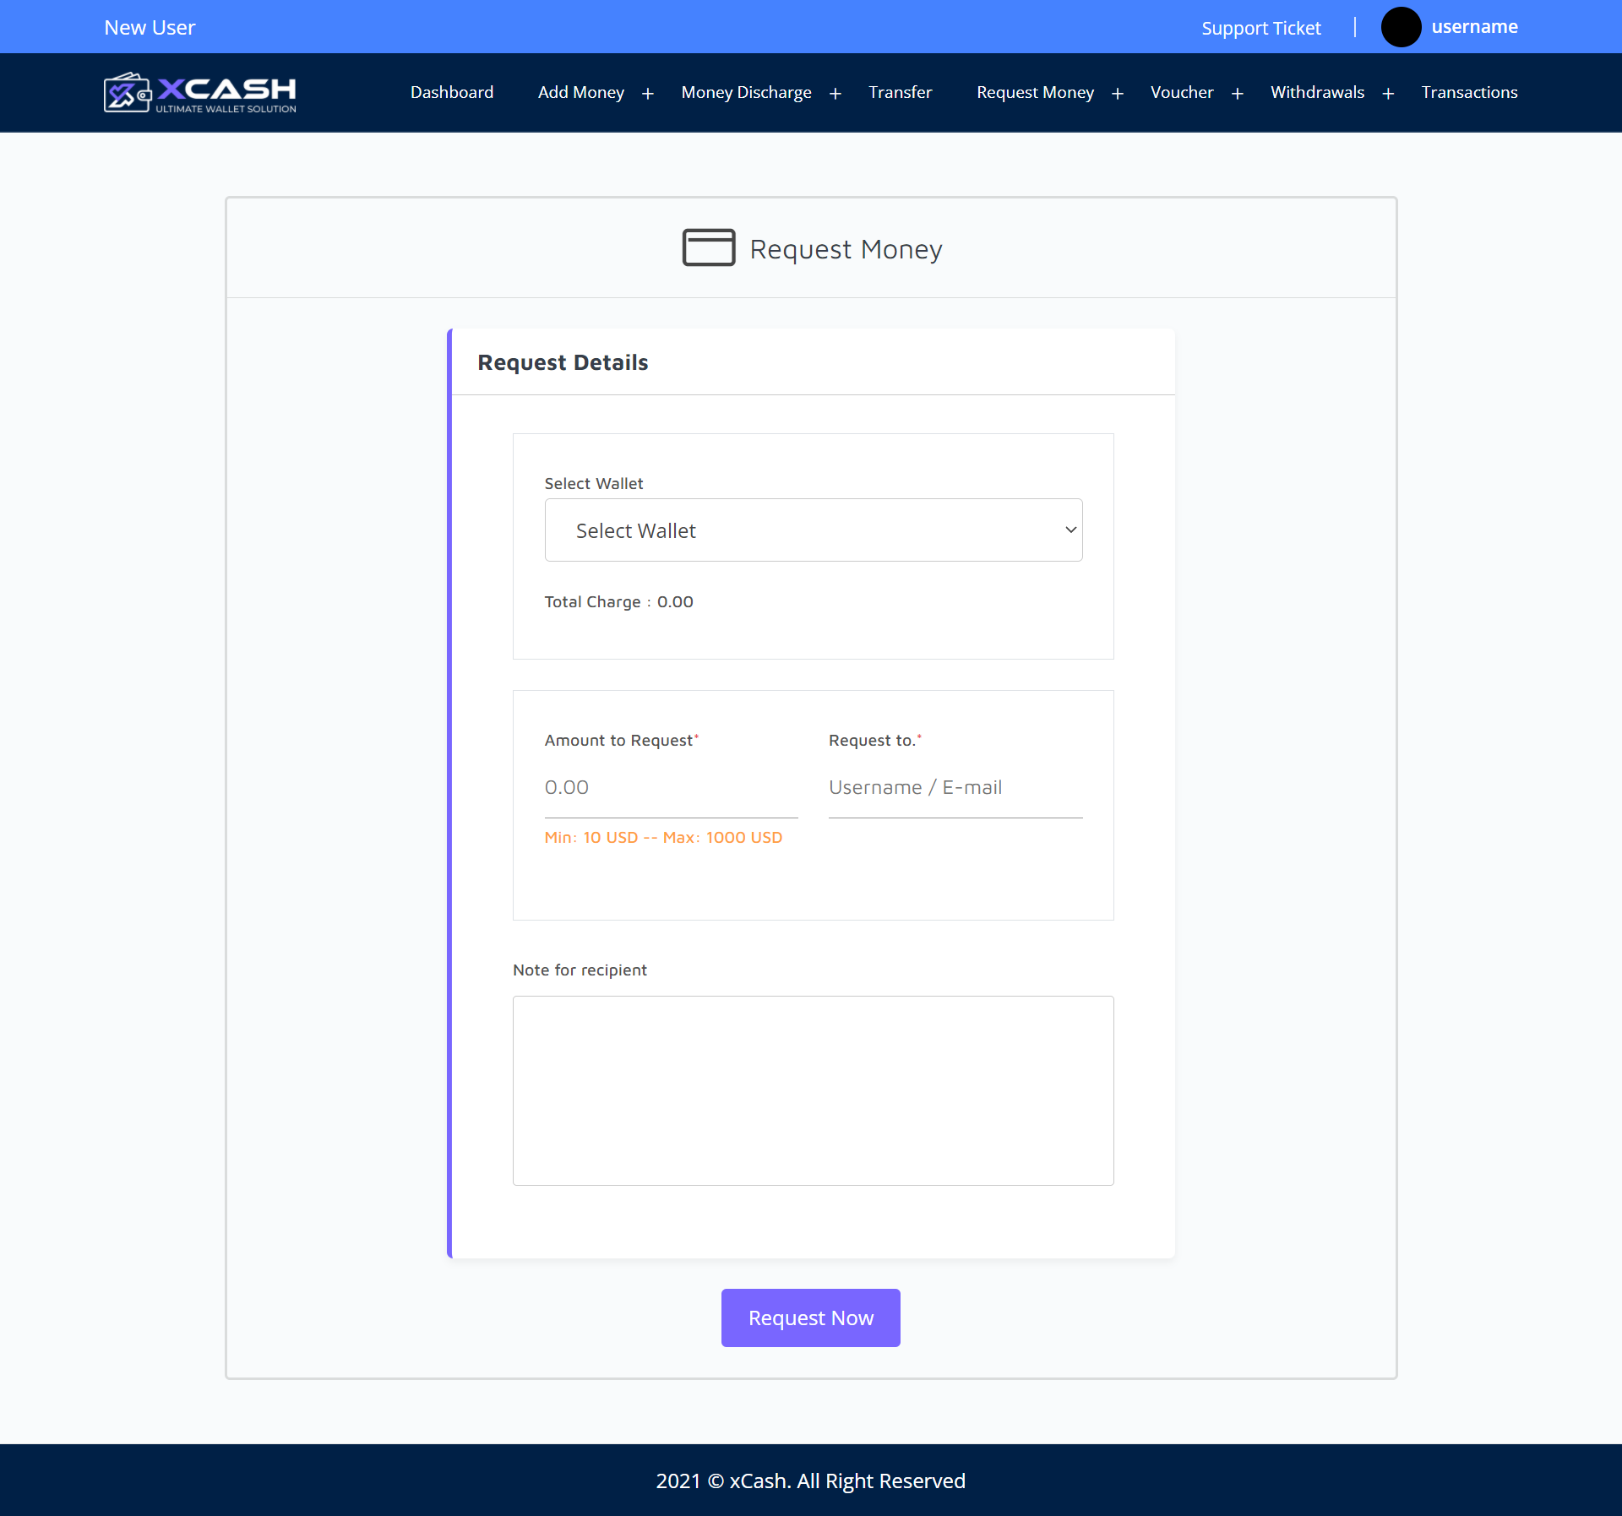Open the Transactions menu item
Viewport: 1622px width, 1516px height.
pos(1469,92)
